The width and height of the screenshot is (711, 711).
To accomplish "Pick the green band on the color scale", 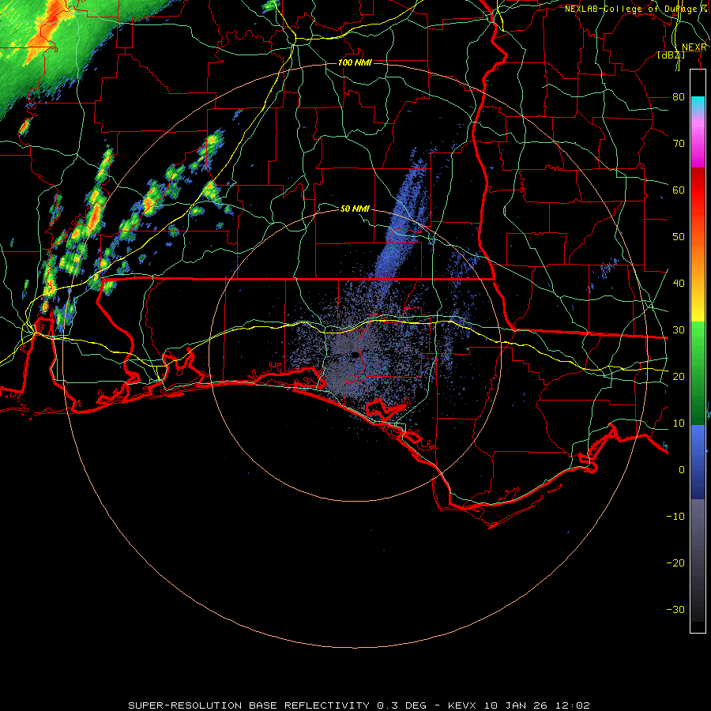I will 698,373.
